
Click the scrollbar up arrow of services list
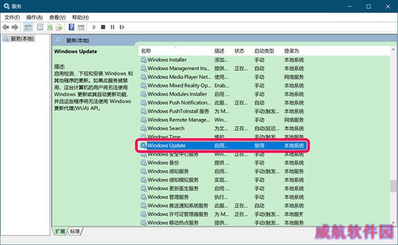point(393,50)
